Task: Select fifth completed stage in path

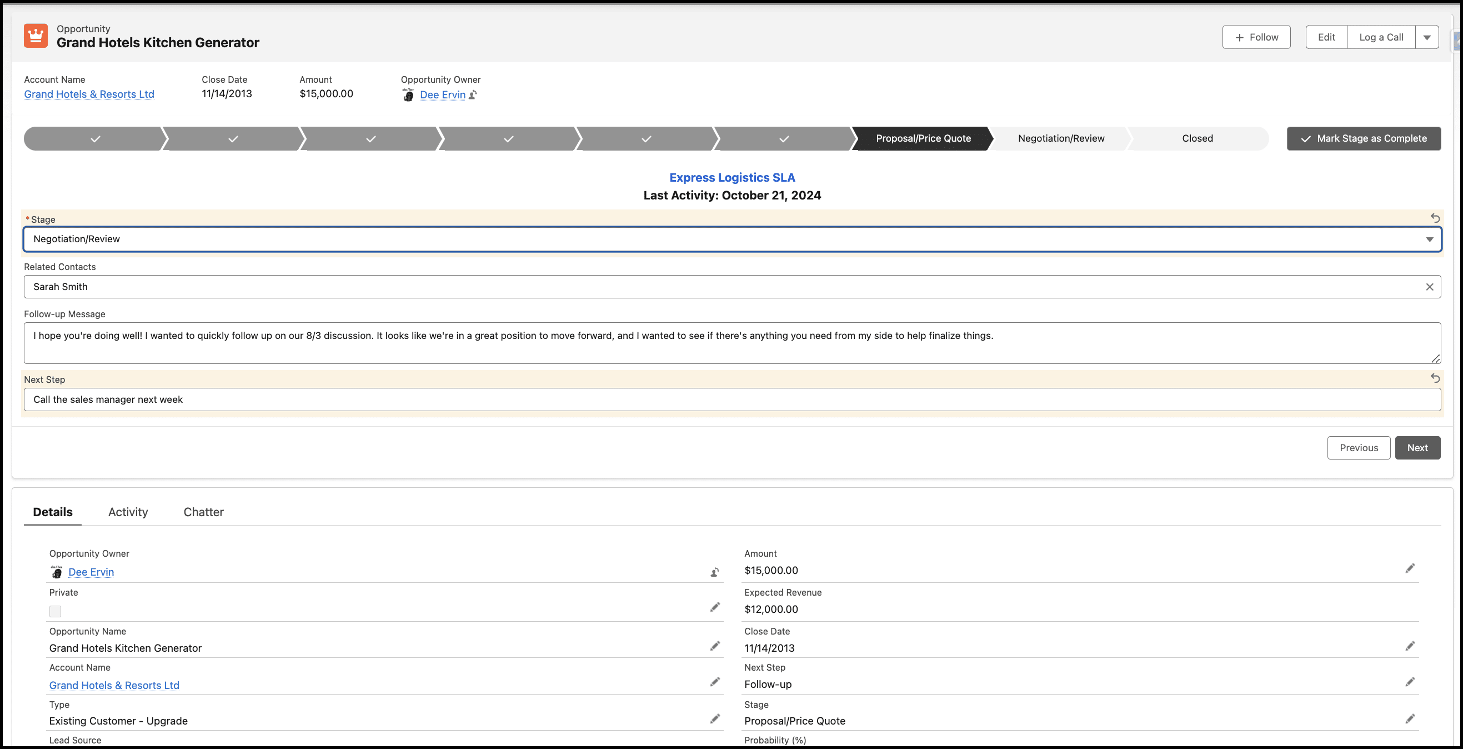Action: click(647, 139)
